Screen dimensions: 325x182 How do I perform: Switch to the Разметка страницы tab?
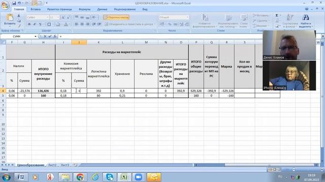coord(59,9)
